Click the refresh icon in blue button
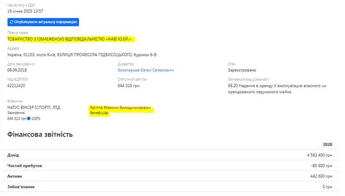 (x=12, y=22)
